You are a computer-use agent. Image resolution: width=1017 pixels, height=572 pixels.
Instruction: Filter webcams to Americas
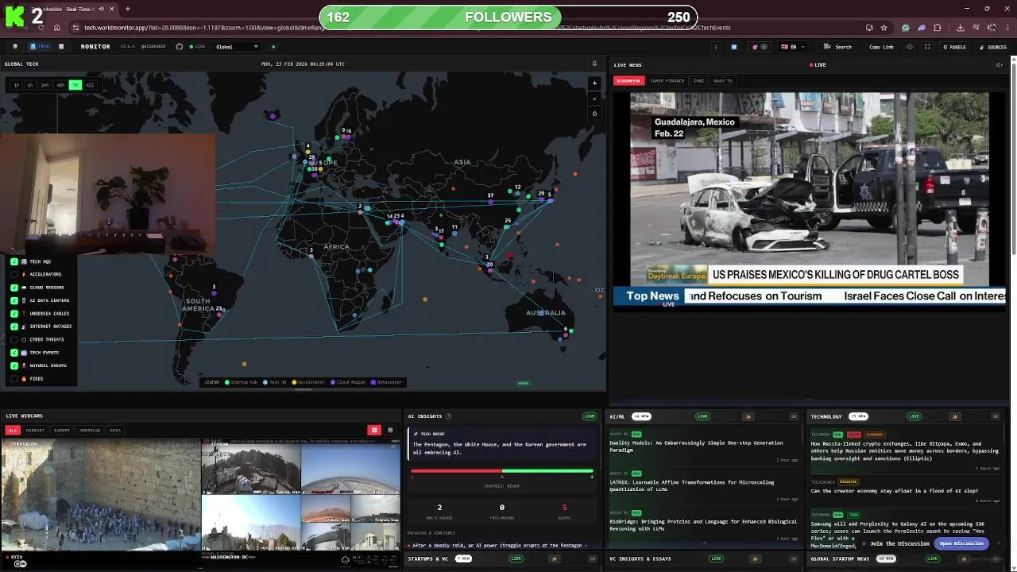tap(90, 431)
